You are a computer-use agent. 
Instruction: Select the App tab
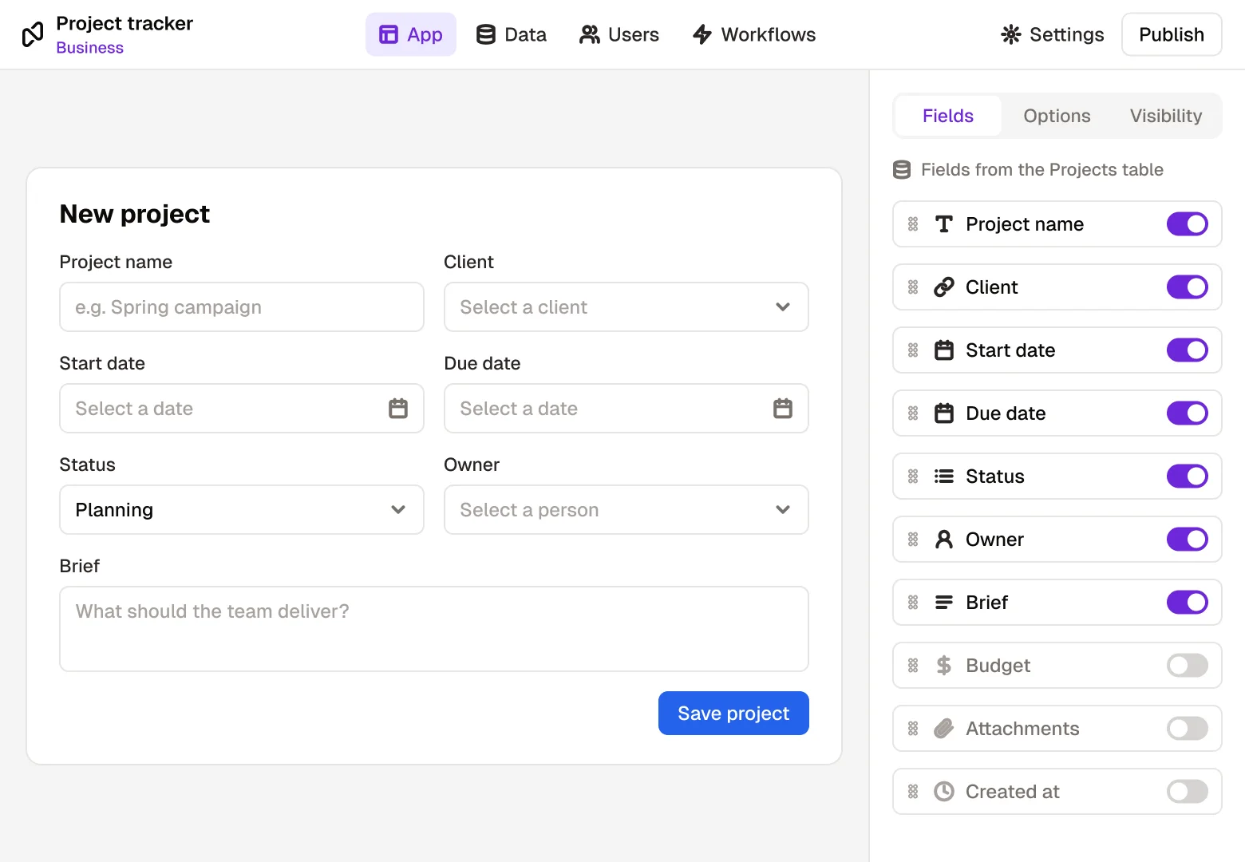pyautogui.click(x=411, y=34)
